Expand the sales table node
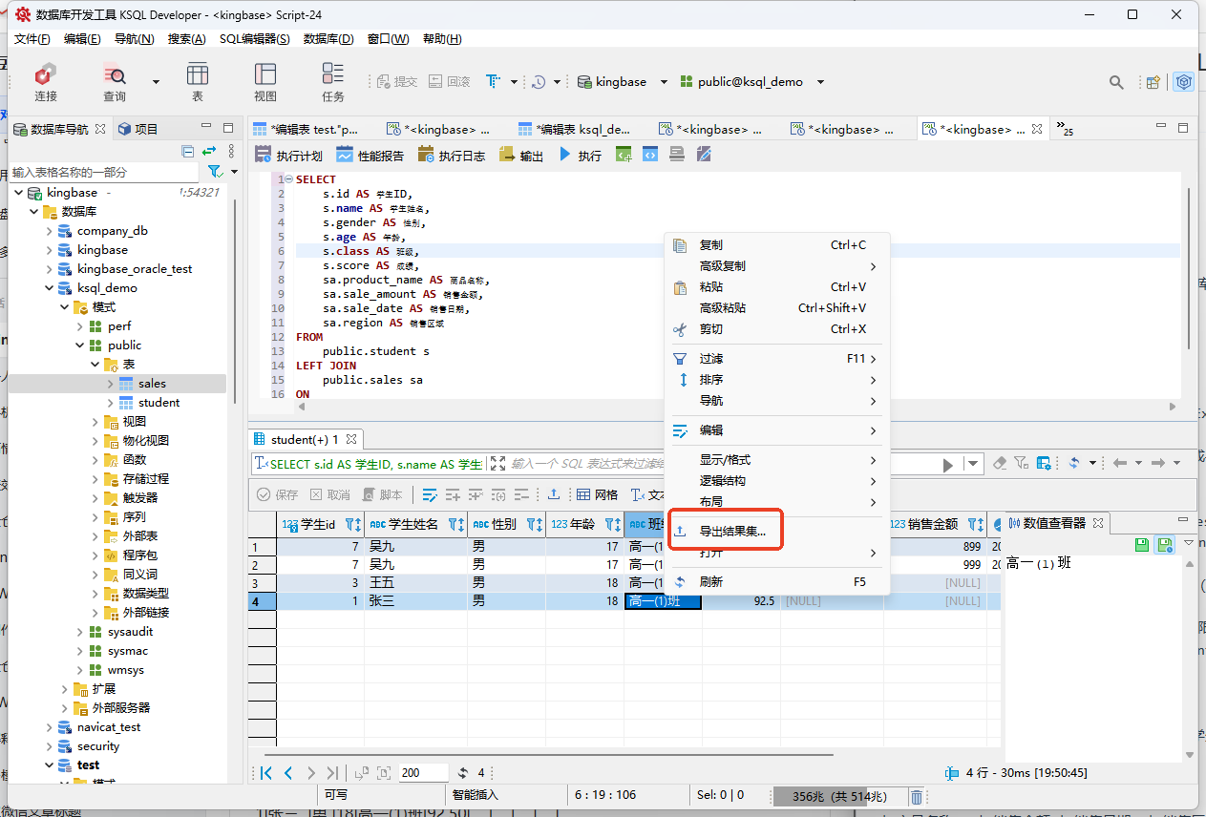This screenshot has width=1206, height=817. pyautogui.click(x=111, y=384)
